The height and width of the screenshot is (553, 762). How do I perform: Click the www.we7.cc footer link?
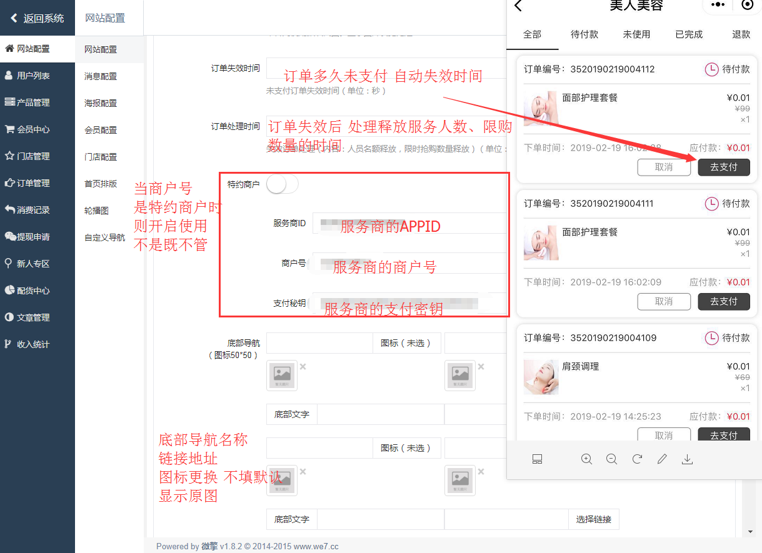coord(316,546)
